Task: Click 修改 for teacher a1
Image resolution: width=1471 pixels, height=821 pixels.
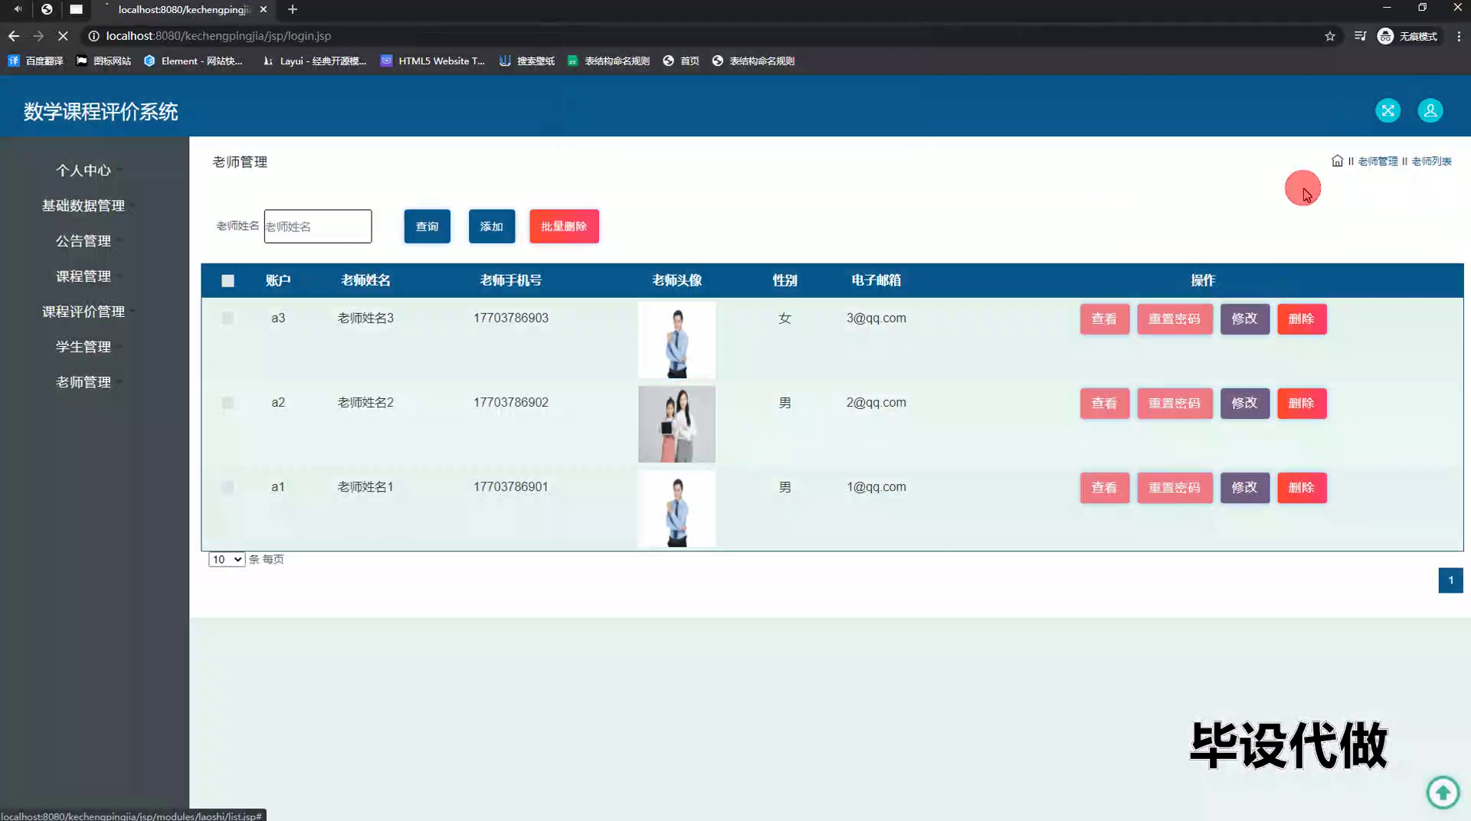Action: pos(1244,487)
